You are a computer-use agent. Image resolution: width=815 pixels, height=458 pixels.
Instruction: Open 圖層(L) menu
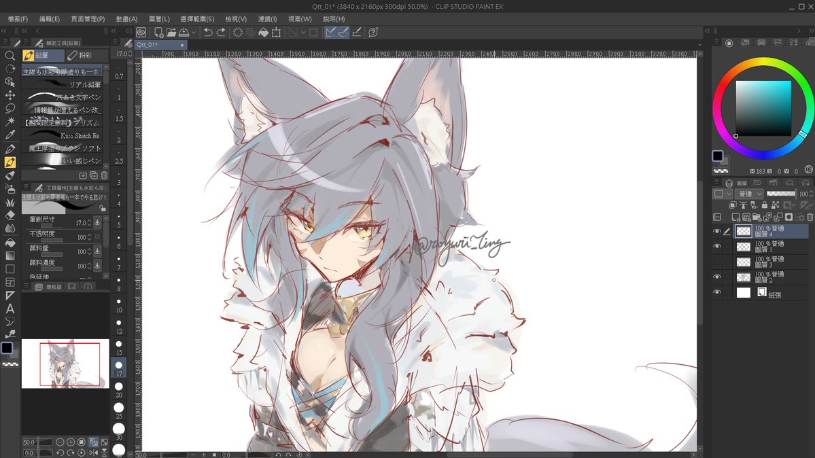coord(159,19)
